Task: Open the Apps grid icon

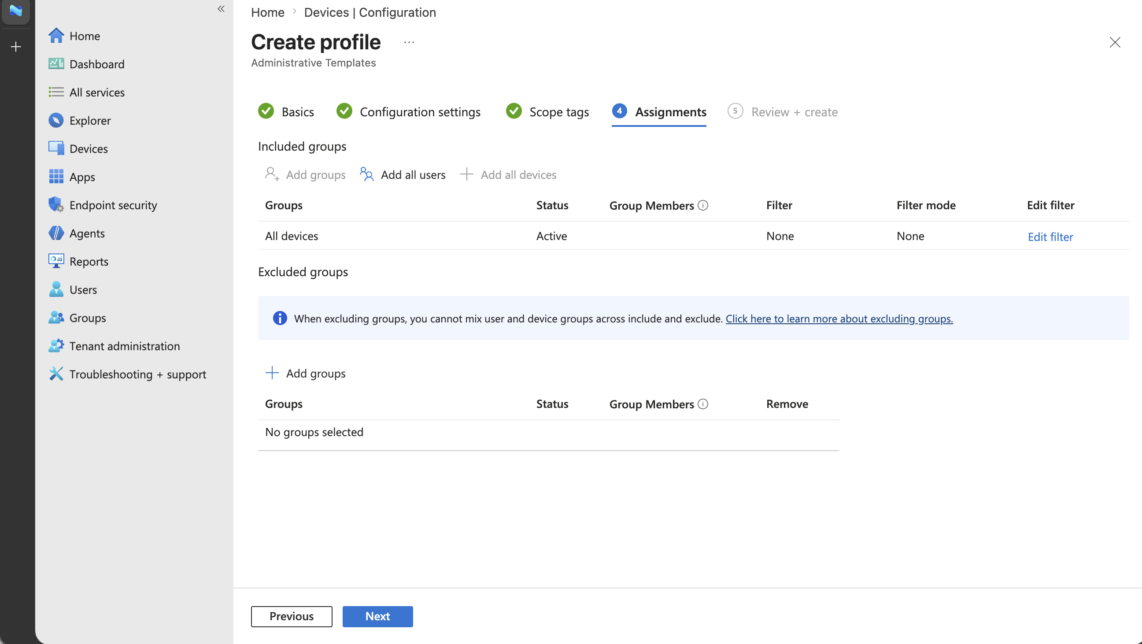Action: (56, 177)
